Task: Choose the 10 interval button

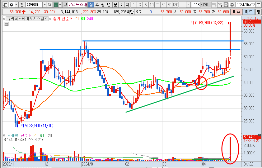Action: click(x=152, y=5)
